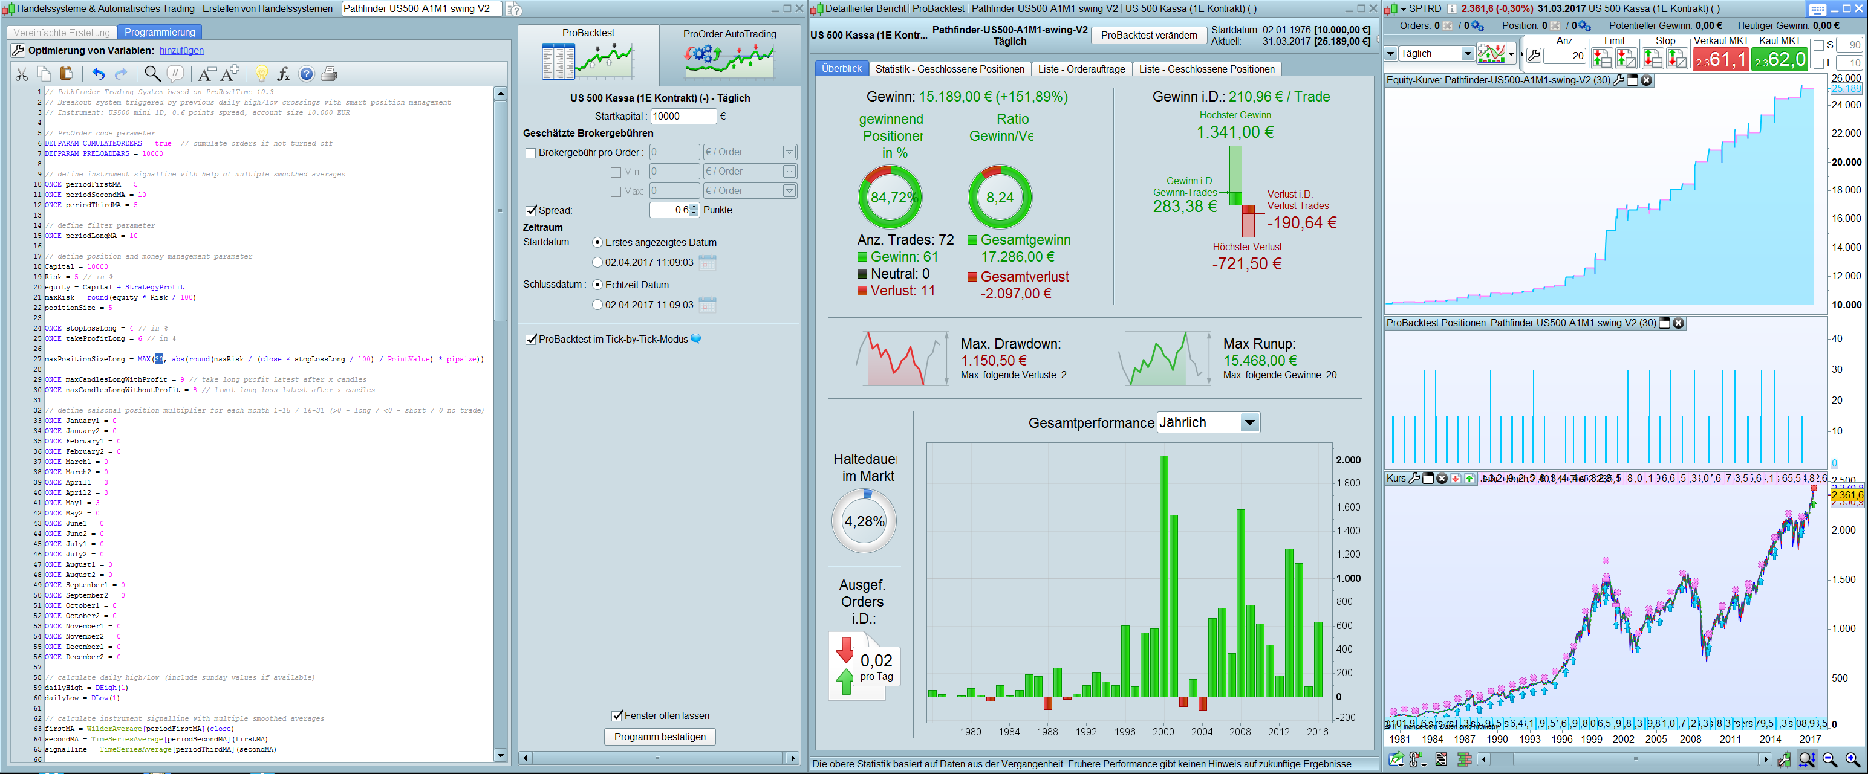This screenshot has height=774, width=1868.
Task: Click the scissors cut icon
Action: 22,74
